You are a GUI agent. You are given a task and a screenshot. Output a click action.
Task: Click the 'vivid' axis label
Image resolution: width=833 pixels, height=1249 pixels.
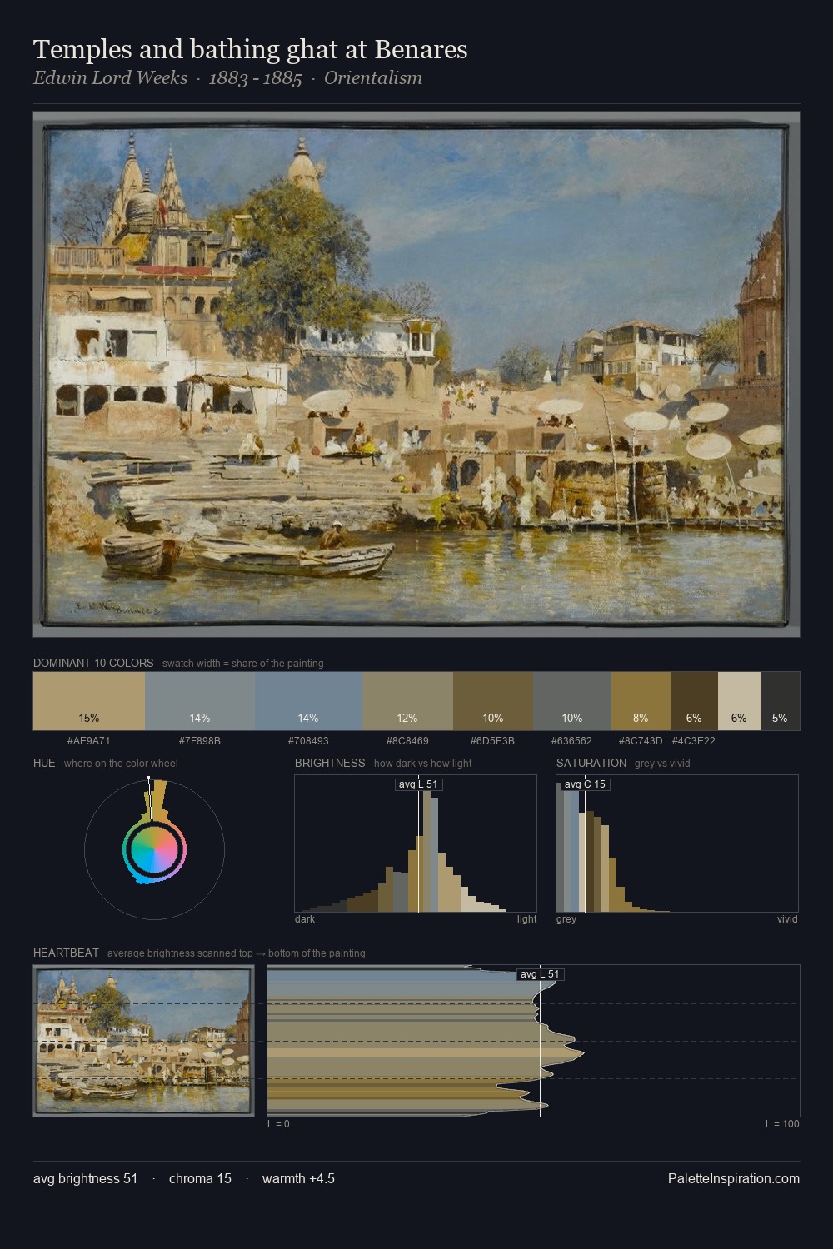[787, 919]
